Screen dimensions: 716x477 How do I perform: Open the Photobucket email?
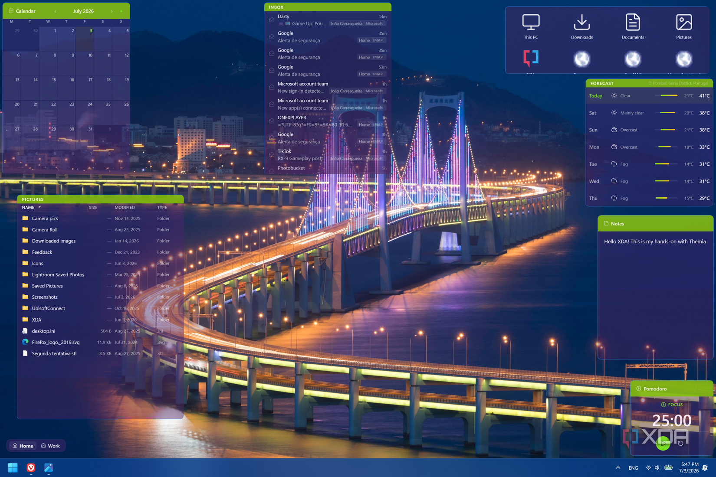[328, 168]
